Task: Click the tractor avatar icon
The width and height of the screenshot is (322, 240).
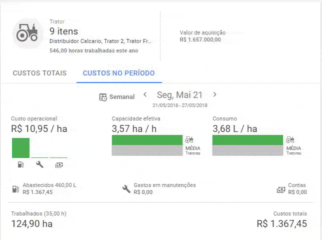Action: click(27, 34)
